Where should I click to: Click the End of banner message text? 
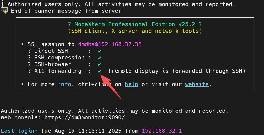tap(66, 11)
